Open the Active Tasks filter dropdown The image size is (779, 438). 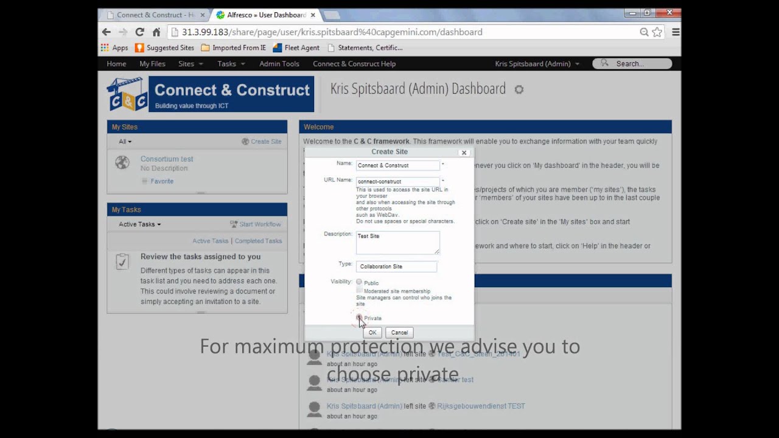tap(140, 224)
